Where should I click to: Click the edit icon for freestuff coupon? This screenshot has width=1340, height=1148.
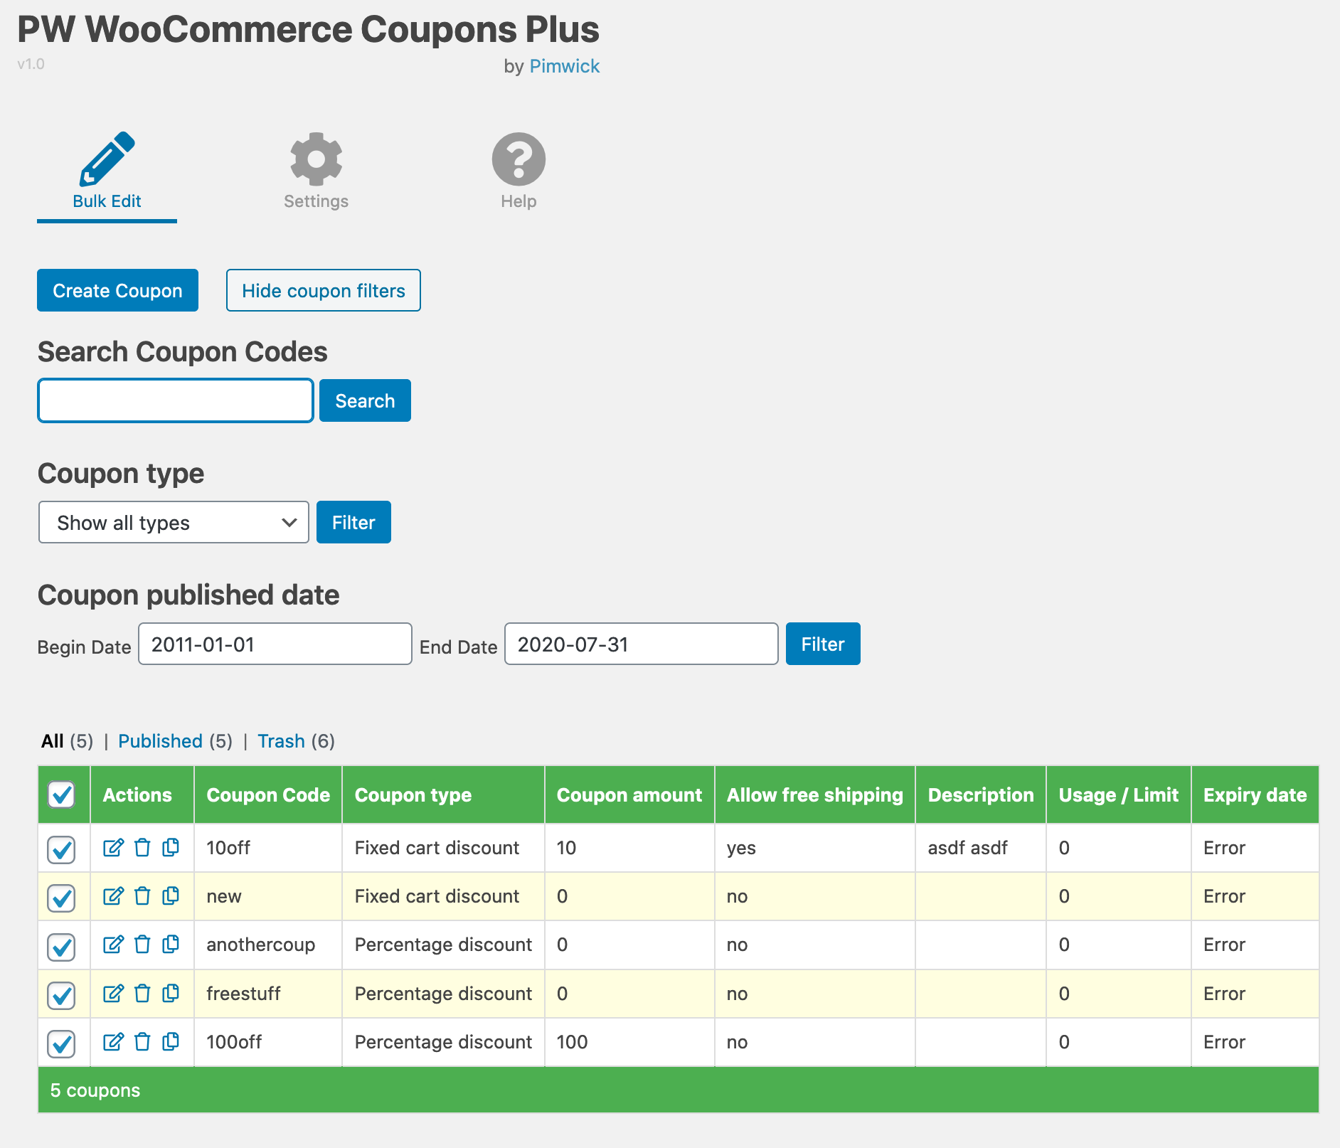tap(113, 994)
